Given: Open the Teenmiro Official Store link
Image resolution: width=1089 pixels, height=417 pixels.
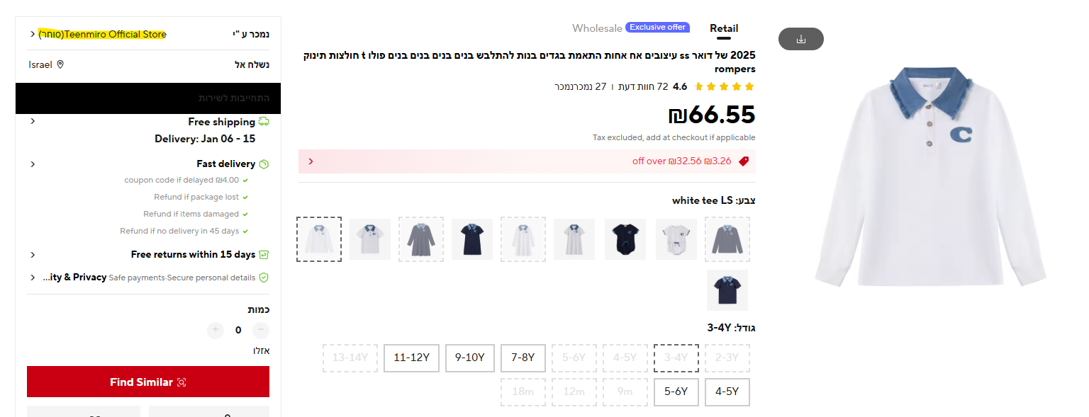Looking at the screenshot, I should (x=102, y=34).
